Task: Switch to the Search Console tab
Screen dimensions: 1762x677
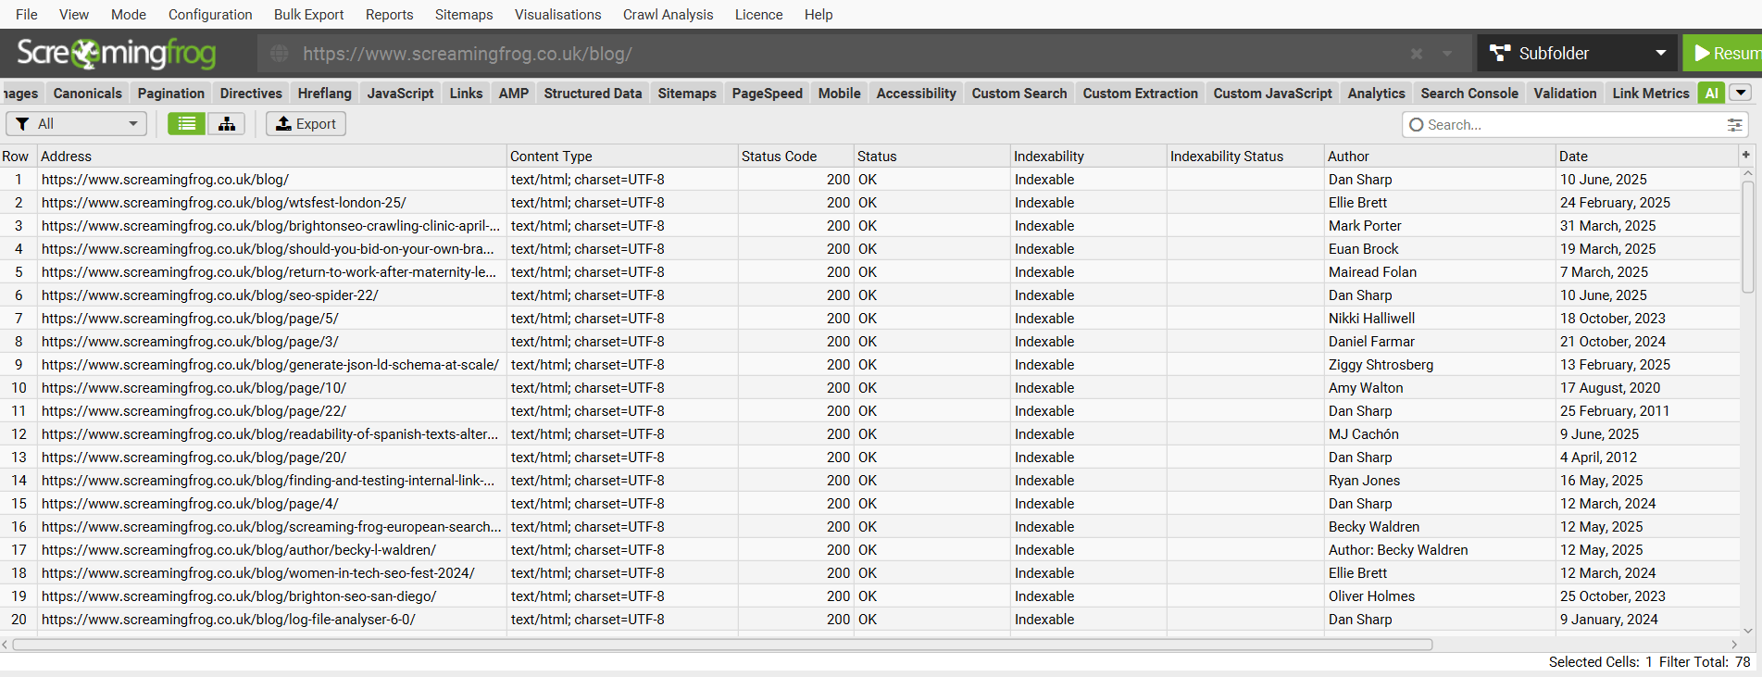Action: [x=1469, y=93]
